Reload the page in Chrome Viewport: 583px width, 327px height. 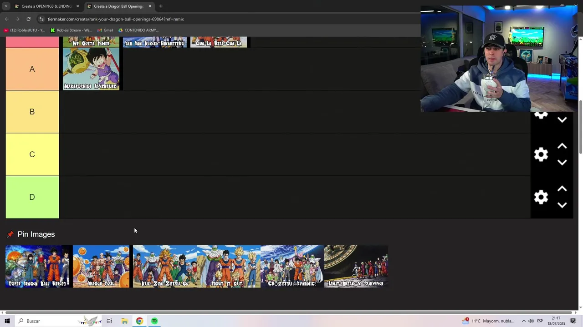28,19
